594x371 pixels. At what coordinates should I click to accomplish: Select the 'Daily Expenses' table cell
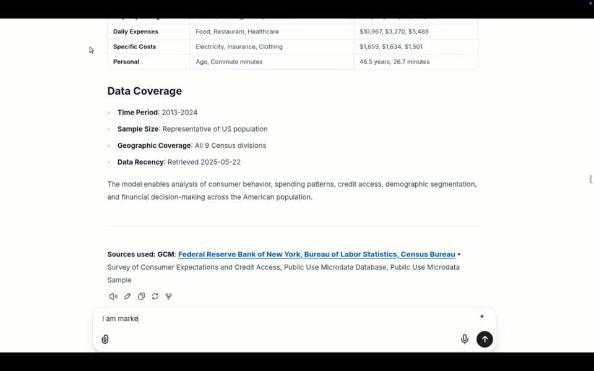[x=149, y=32]
